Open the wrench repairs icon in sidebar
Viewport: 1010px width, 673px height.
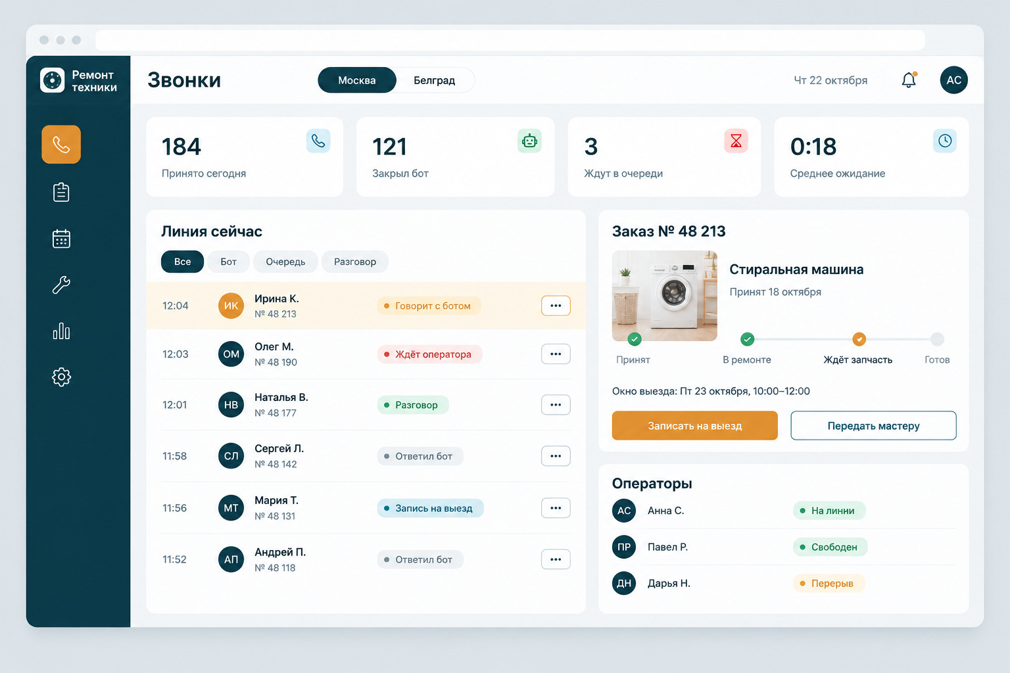61,285
